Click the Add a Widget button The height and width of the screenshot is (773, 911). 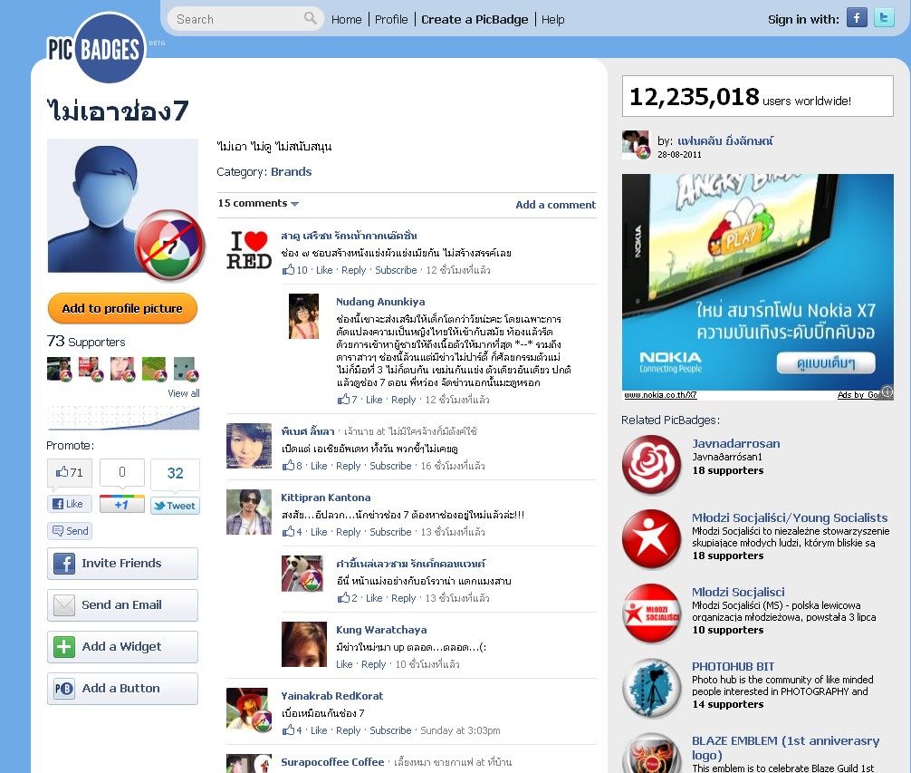click(x=122, y=647)
